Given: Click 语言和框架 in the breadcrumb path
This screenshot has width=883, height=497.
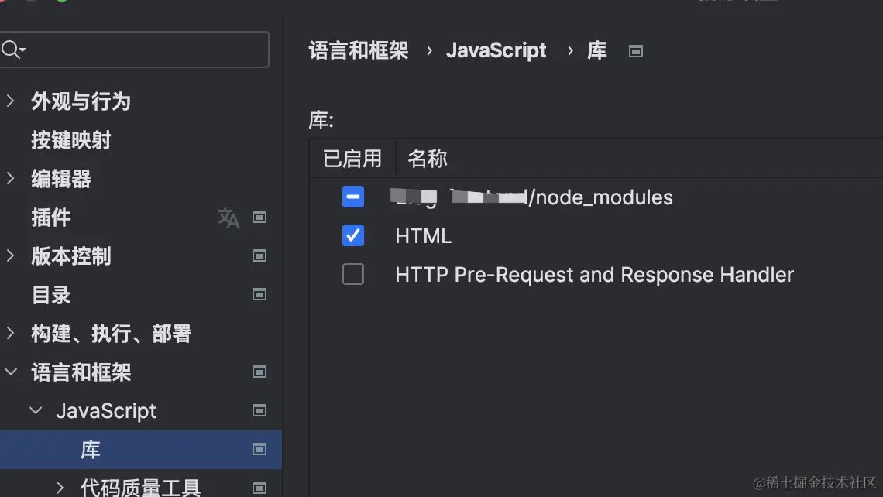Looking at the screenshot, I should click(359, 51).
